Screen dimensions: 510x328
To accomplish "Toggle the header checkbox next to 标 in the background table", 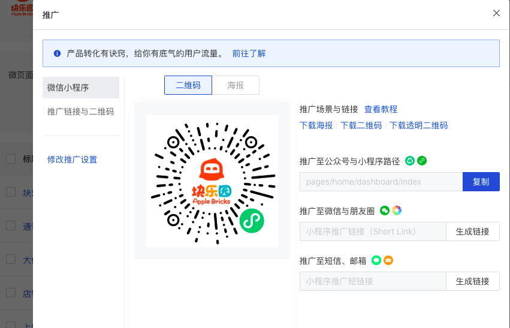I will click(x=11, y=159).
